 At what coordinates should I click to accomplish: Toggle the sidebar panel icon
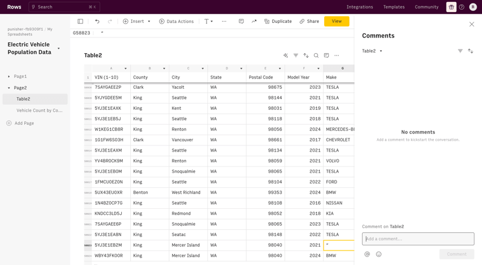[80, 21]
